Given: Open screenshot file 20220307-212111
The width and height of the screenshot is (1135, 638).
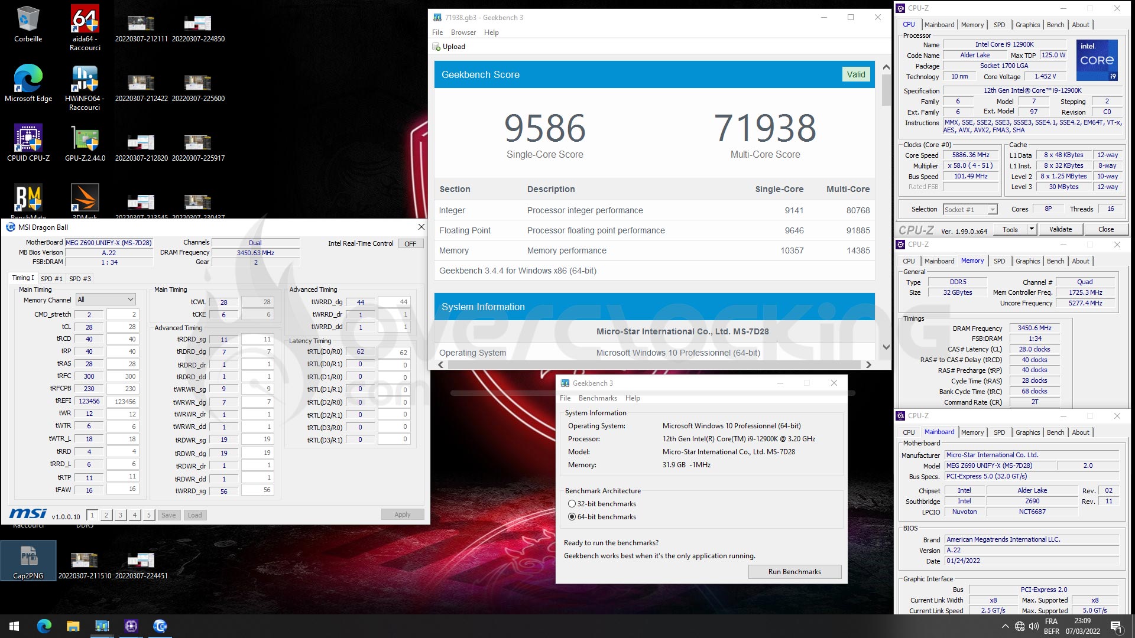Looking at the screenshot, I should [141, 28].
